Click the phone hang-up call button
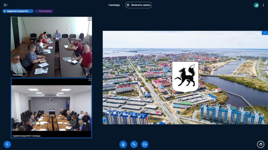 click(x=134, y=144)
